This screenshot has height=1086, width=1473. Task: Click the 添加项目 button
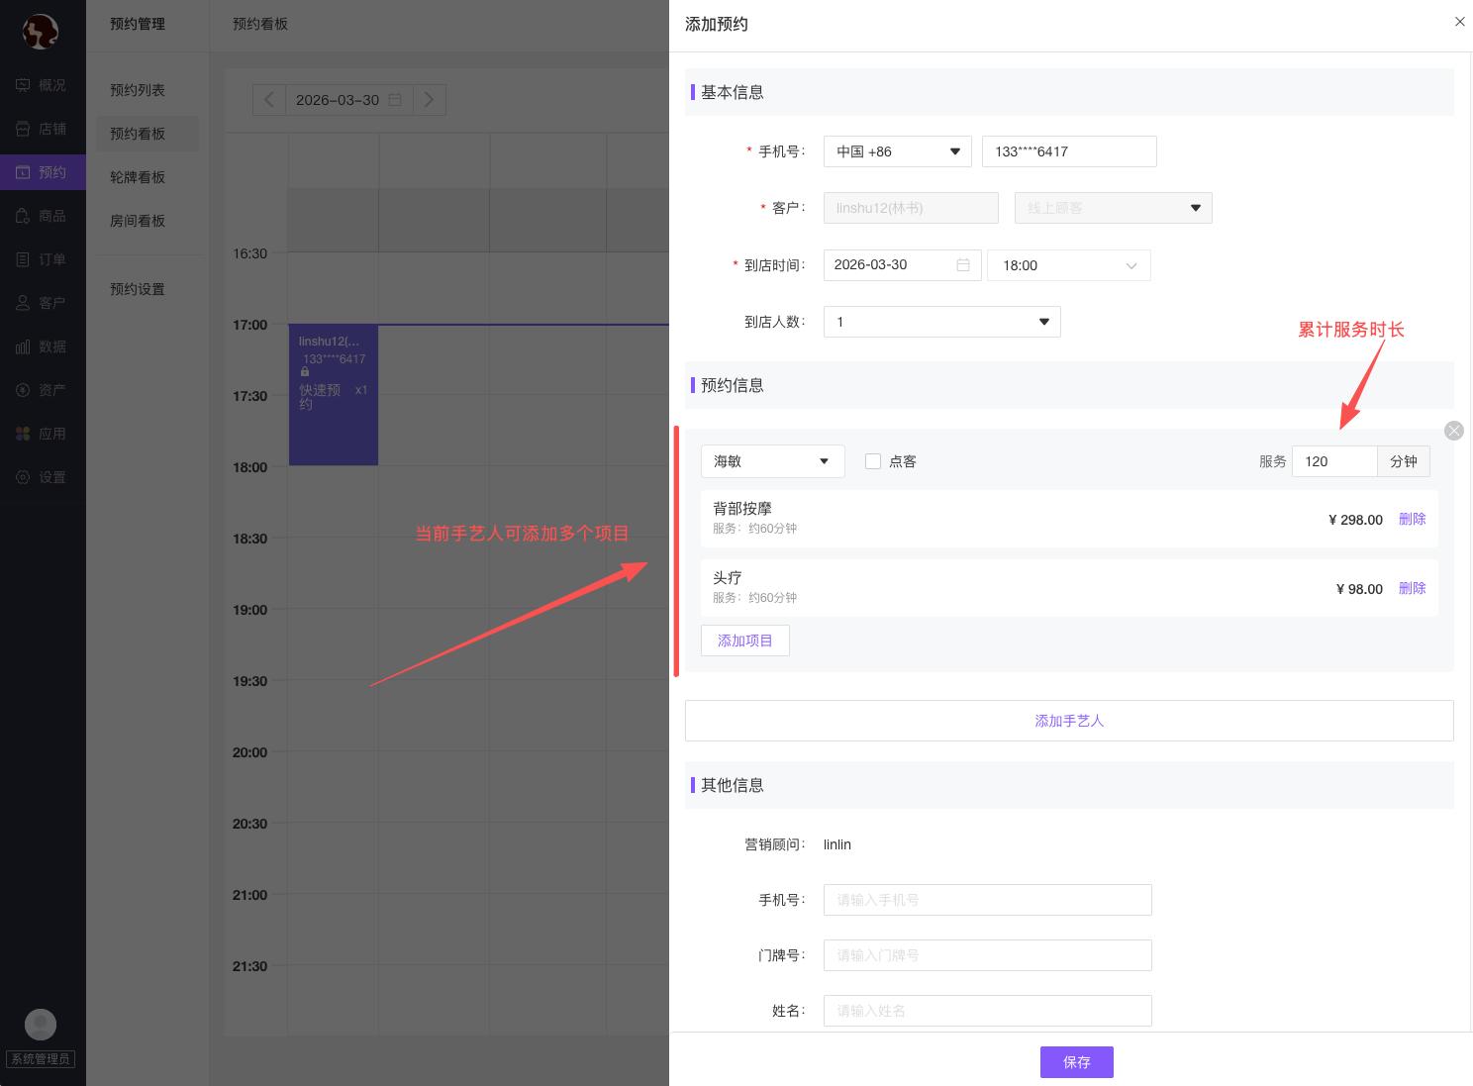coord(744,641)
